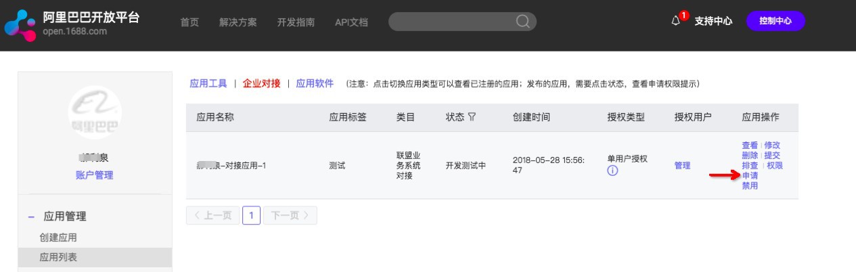
Task: Click the 联盟业务系统对接 category cell
Action: point(409,165)
